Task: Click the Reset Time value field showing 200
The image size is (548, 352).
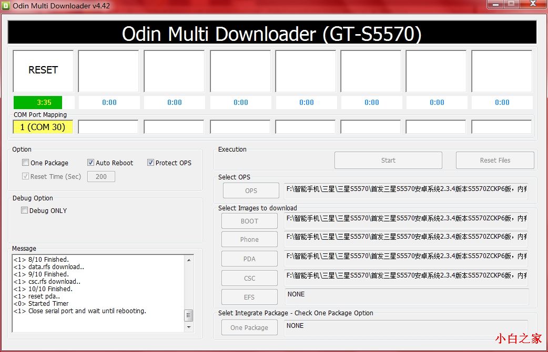Action: pos(101,176)
